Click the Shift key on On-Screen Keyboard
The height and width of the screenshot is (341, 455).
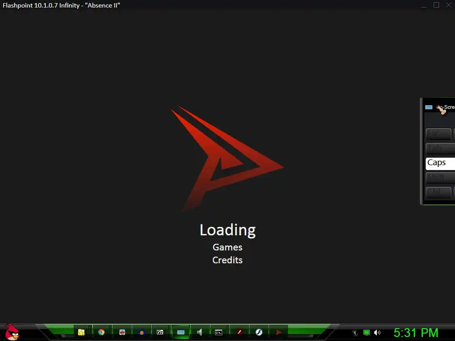(440, 178)
